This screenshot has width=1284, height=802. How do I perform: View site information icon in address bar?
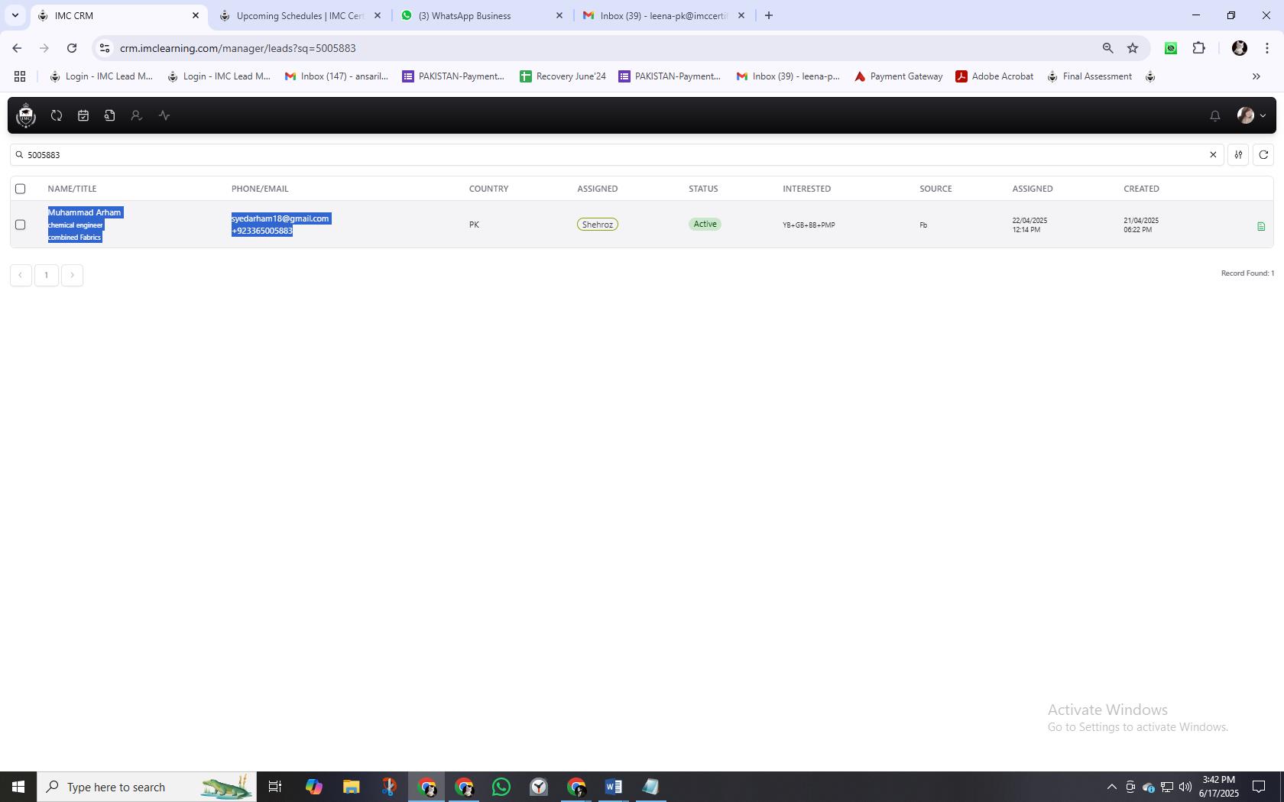pos(105,48)
